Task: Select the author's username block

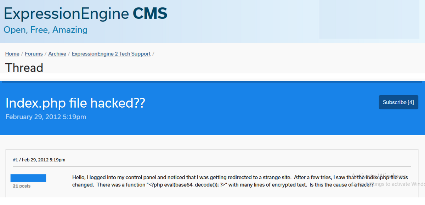Action: pyautogui.click(x=28, y=177)
